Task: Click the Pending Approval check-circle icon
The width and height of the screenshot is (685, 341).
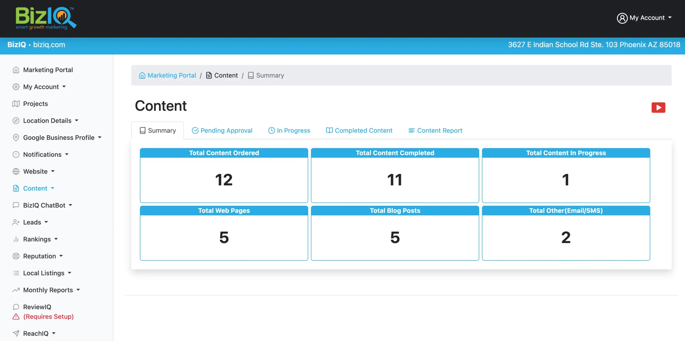Action: tap(195, 130)
